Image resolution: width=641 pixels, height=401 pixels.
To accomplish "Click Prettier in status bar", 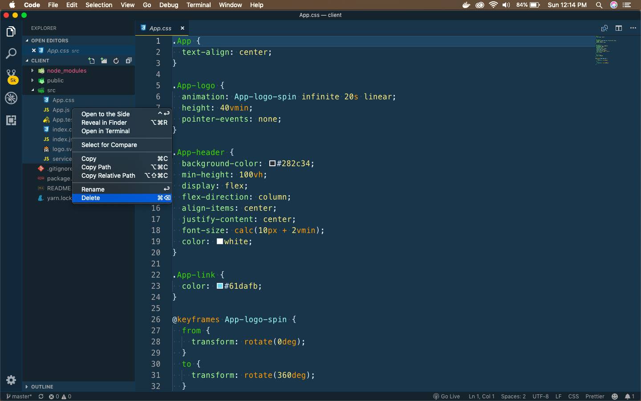I will [x=595, y=396].
